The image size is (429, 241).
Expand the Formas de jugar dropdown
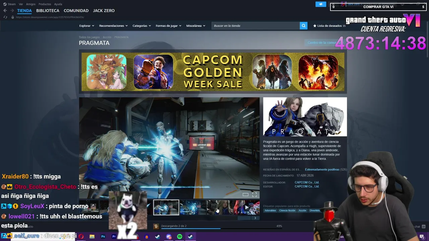tap(168, 26)
